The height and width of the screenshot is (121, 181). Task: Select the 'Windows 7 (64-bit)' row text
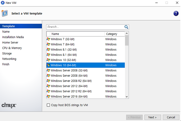point(63,44)
